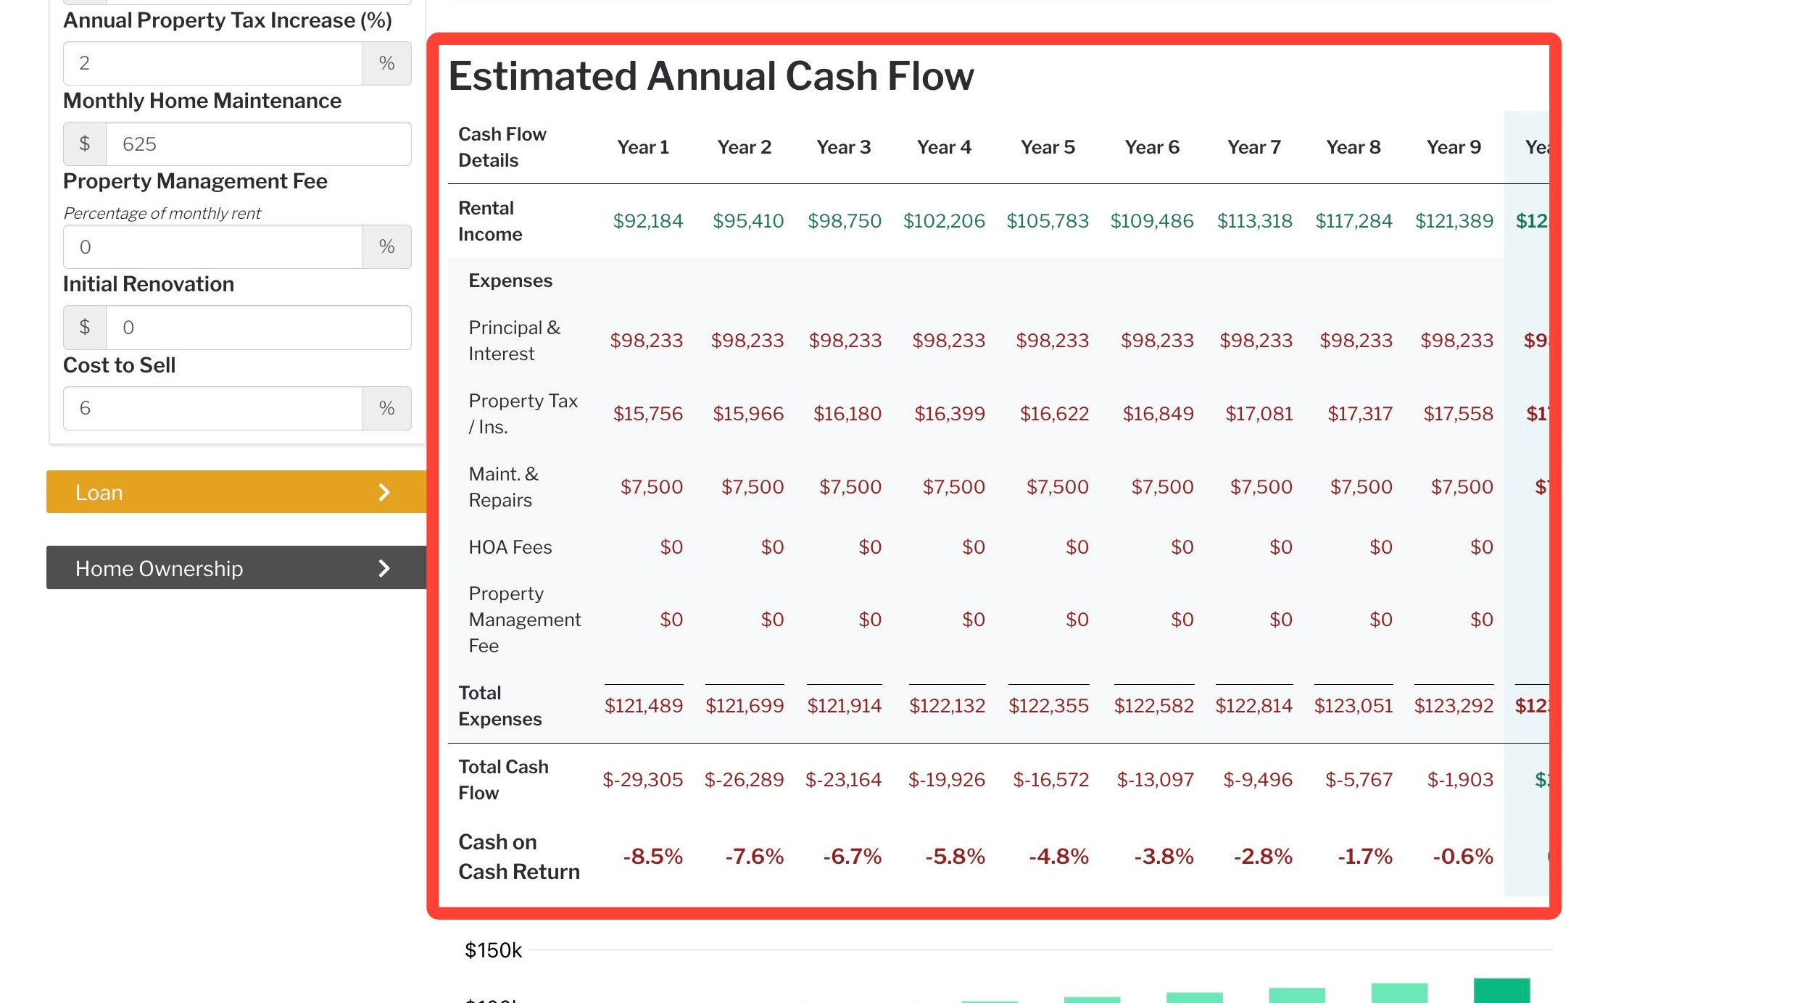The width and height of the screenshot is (1795, 1003).
Task: Select the Property Management Fee percentage field
Action: click(213, 246)
